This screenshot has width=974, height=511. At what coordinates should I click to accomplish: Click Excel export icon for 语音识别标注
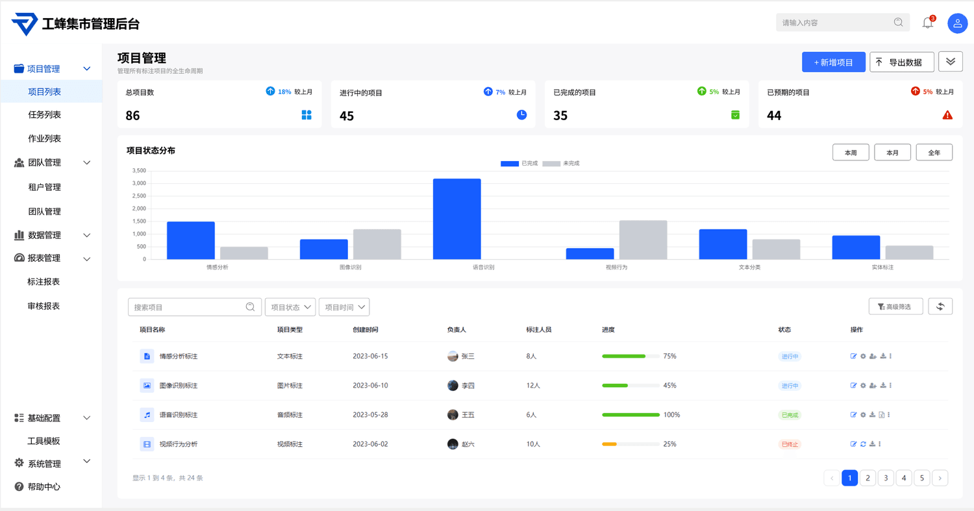tap(882, 415)
